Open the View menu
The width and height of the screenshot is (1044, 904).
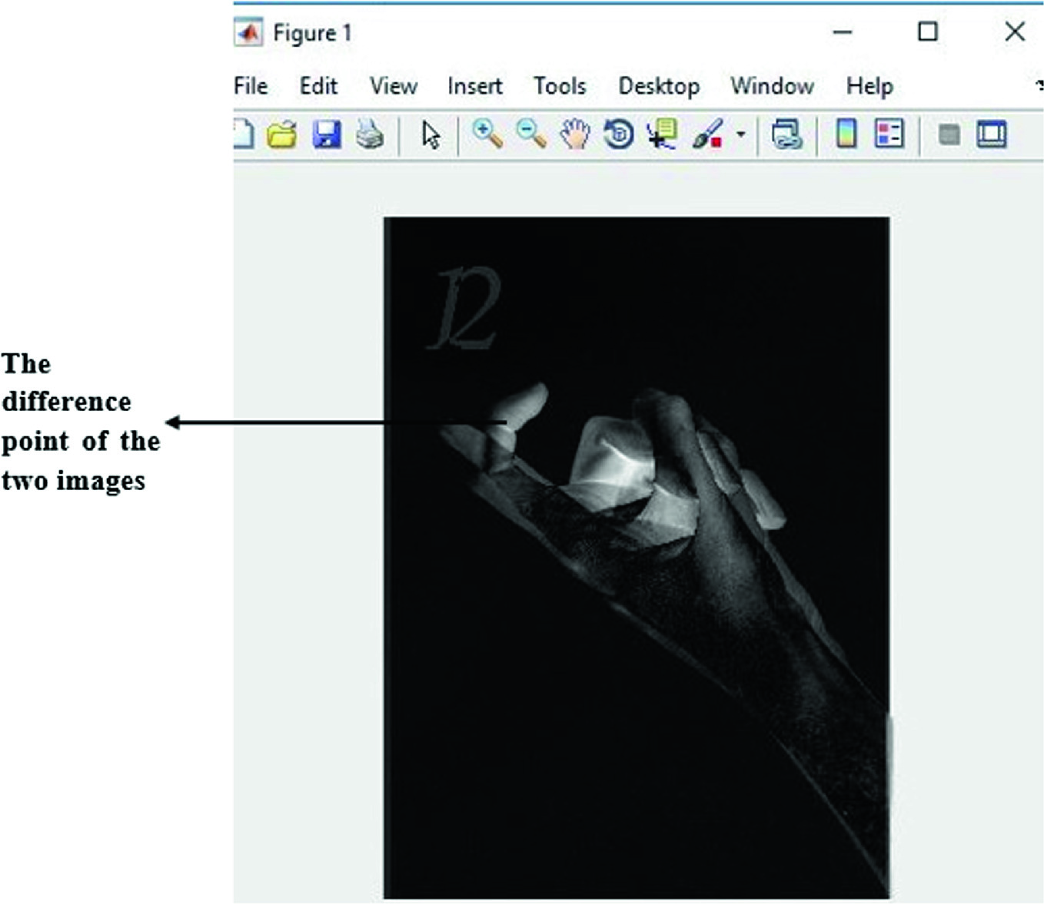393,85
